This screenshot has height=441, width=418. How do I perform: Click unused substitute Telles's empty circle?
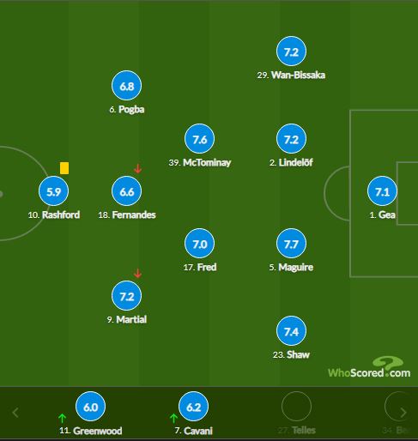[x=296, y=407]
